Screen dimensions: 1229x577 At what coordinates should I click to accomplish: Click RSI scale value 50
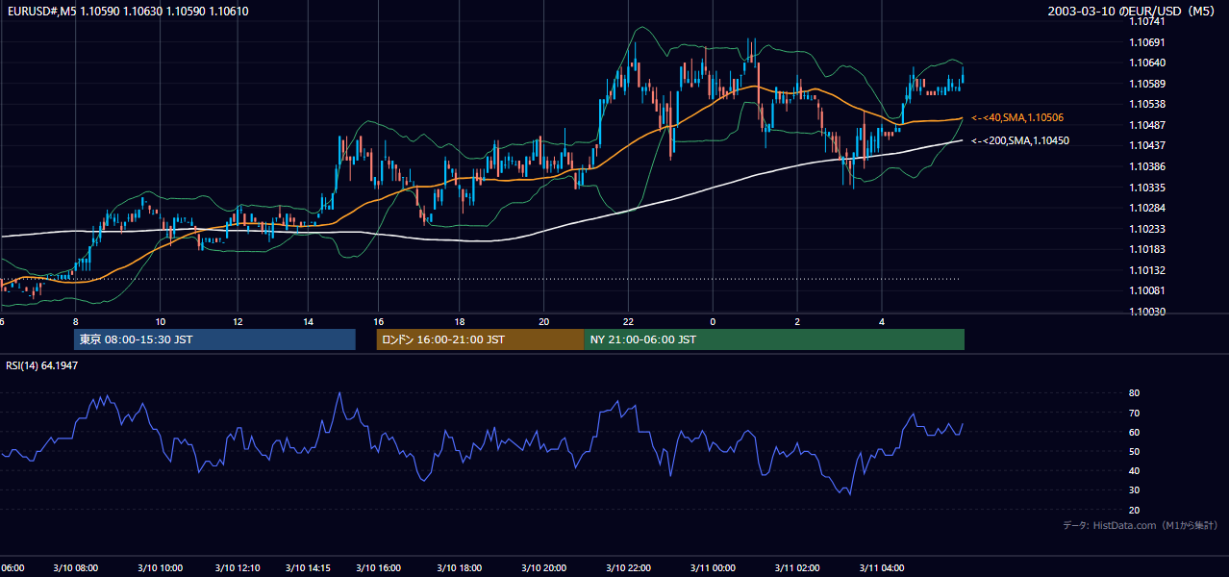[1134, 451]
